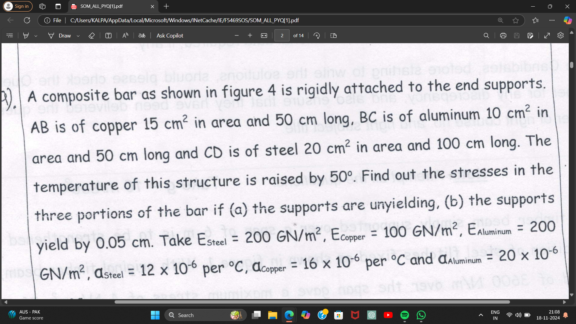576x324 pixels.
Task: Click the vertical scrollbar thumb
Action: click(571, 65)
